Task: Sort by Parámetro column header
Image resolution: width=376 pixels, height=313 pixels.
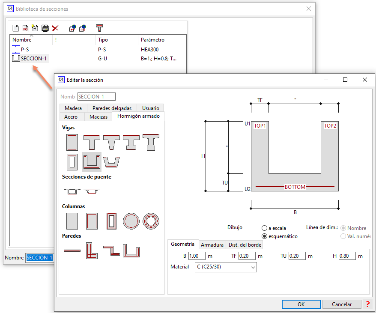Action: [159, 40]
